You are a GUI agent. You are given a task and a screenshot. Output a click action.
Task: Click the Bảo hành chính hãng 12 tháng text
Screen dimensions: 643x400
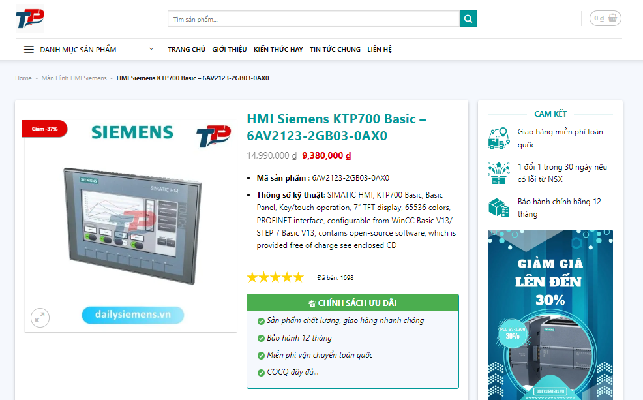(560, 208)
